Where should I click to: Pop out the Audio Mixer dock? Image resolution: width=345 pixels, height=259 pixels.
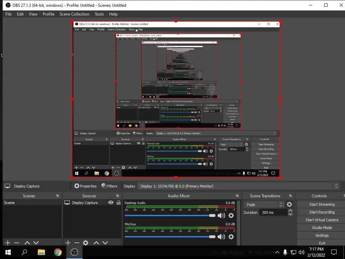tap(237, 196)
